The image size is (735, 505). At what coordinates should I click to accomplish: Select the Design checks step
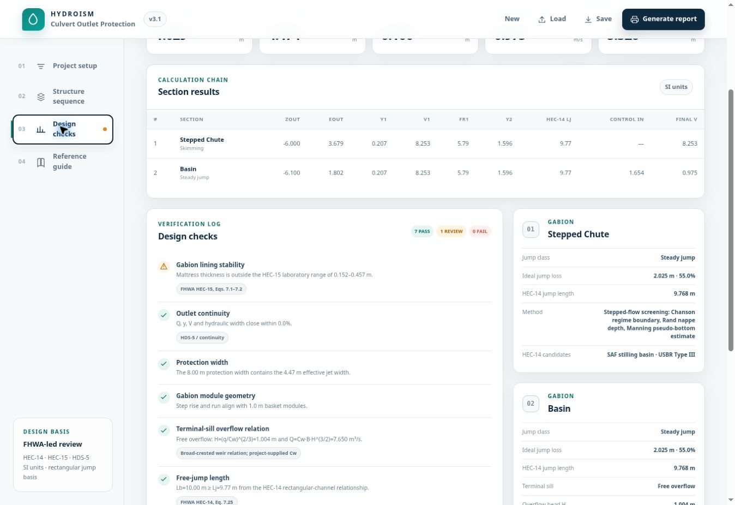[63, 129]
